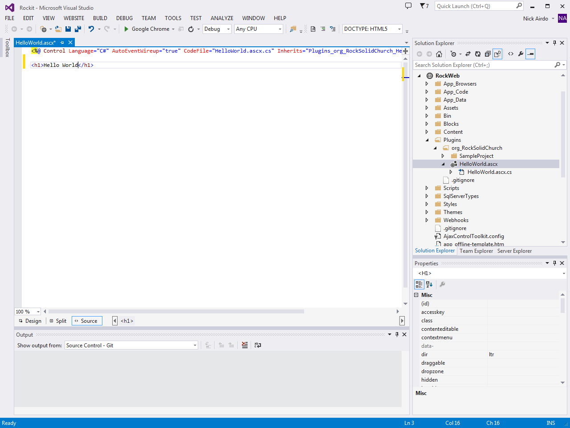Collapse the Misc property category
The height and width of the screenshot is (428, 570).
click(x=416, y=295)
